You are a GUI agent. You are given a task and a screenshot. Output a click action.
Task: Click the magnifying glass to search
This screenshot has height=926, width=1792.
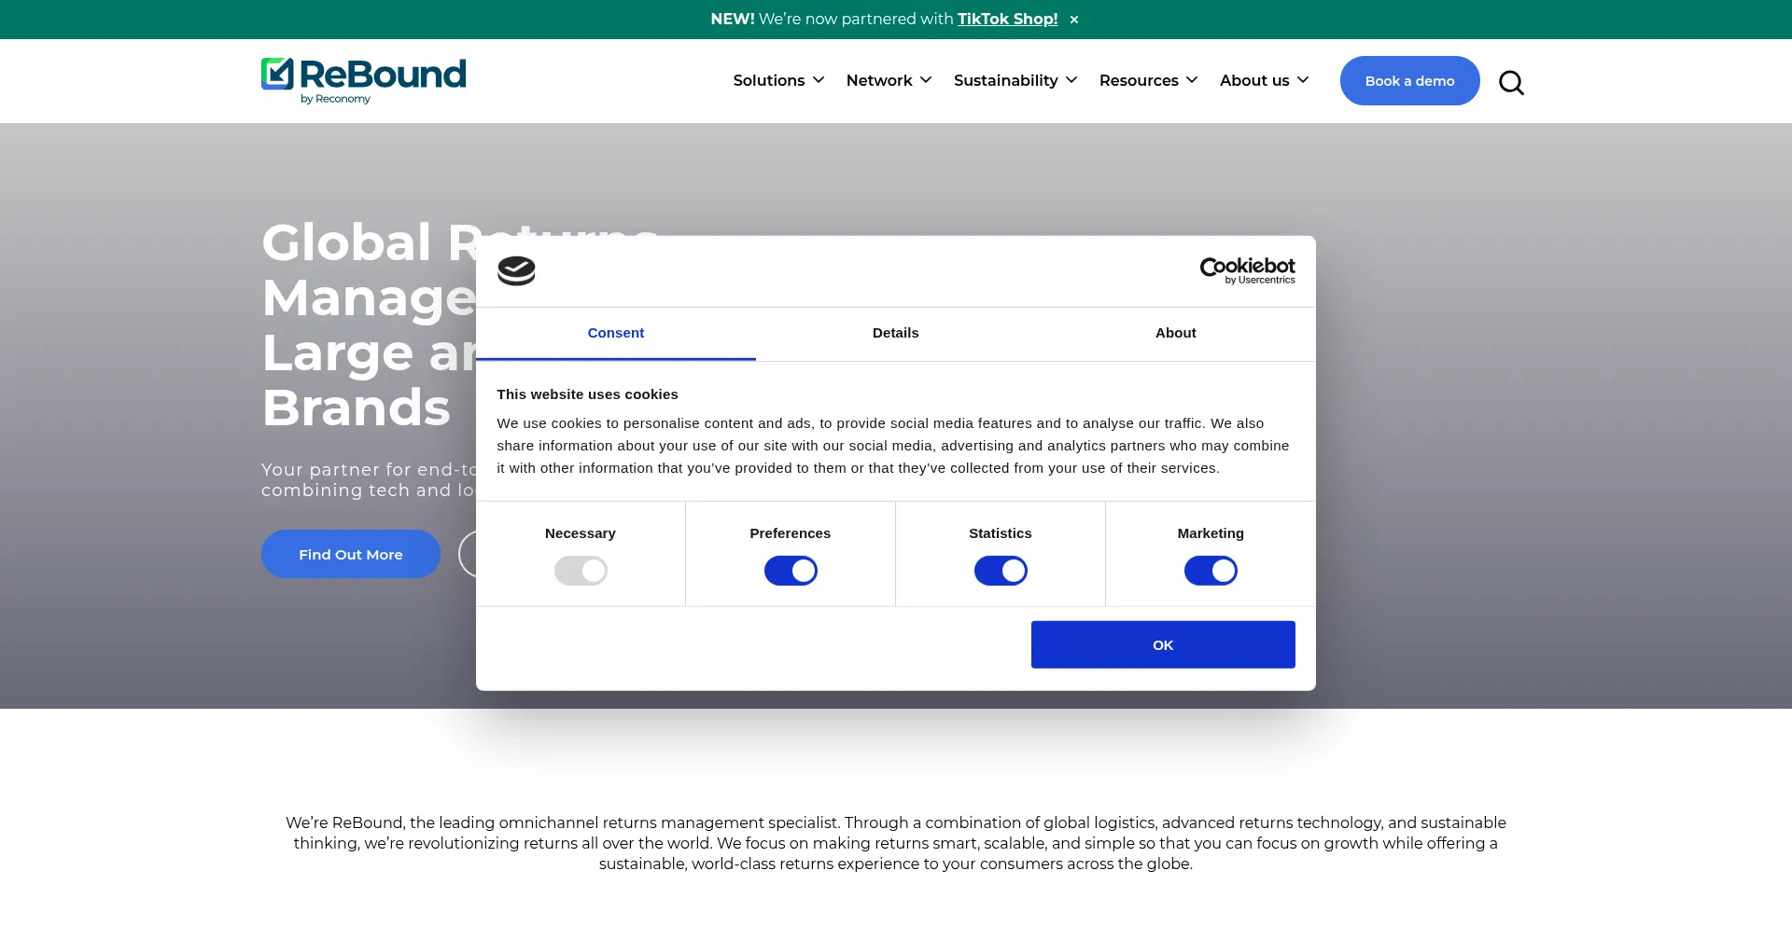pos(1510,82)
